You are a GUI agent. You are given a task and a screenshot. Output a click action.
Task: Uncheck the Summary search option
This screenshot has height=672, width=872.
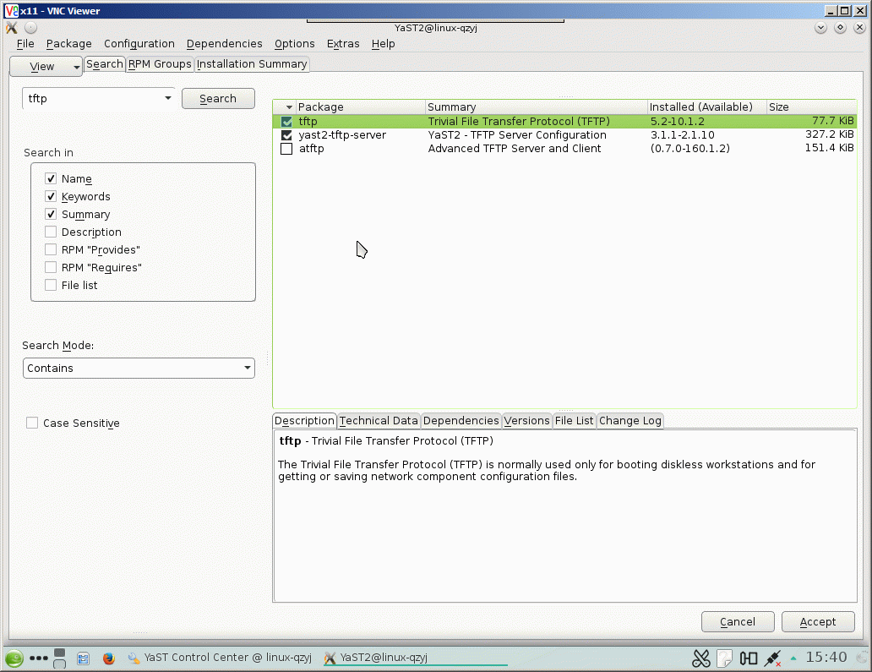[x=51, y=214]
